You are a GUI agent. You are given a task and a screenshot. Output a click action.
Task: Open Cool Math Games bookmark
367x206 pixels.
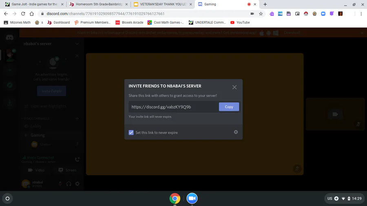tap(166, 22)
